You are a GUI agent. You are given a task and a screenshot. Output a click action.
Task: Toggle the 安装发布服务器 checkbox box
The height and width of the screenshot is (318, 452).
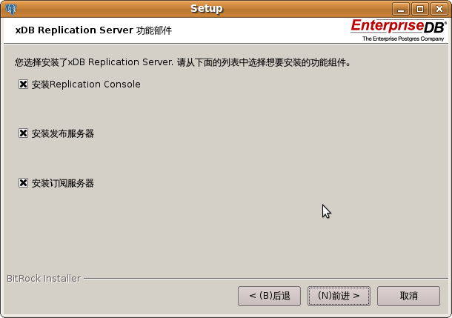click(23, 133)
